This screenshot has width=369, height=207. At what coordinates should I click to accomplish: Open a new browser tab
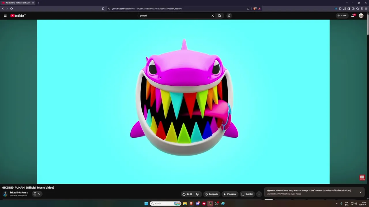tap(38, 3)
